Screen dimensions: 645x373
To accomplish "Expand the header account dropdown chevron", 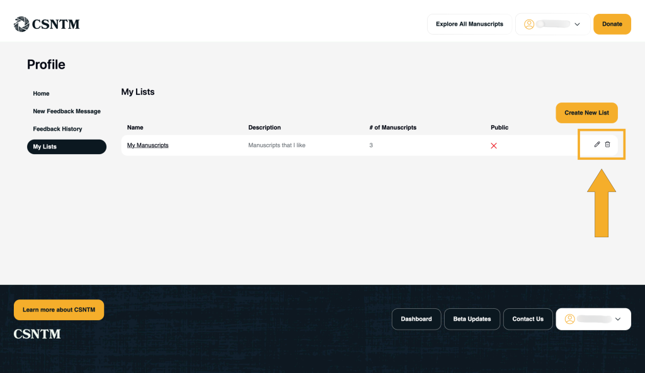I will [x=577, y=25].
